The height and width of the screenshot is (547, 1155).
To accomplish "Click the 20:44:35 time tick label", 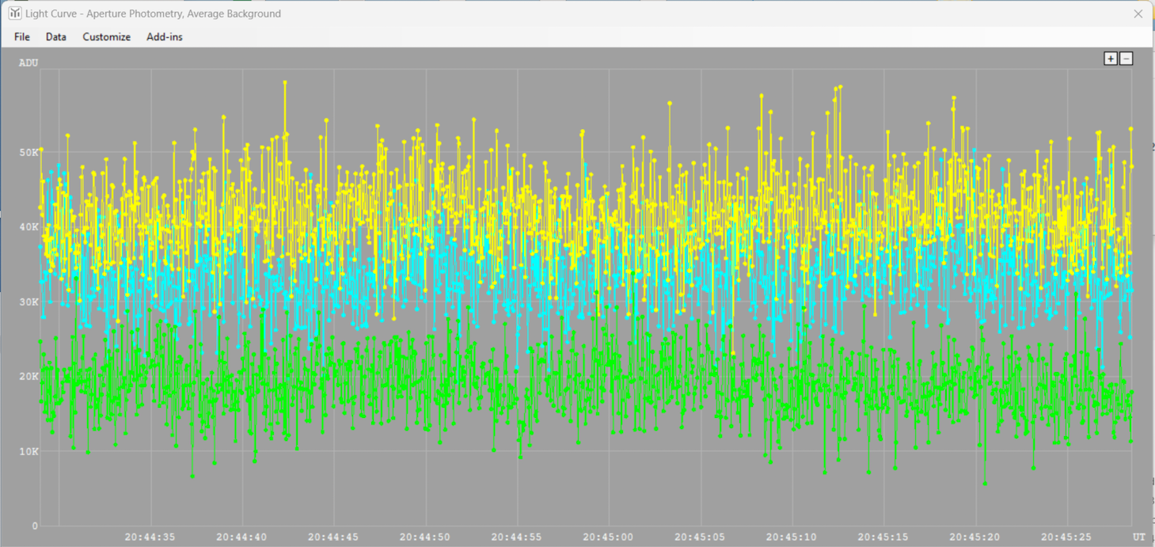I will coord(150,537).
